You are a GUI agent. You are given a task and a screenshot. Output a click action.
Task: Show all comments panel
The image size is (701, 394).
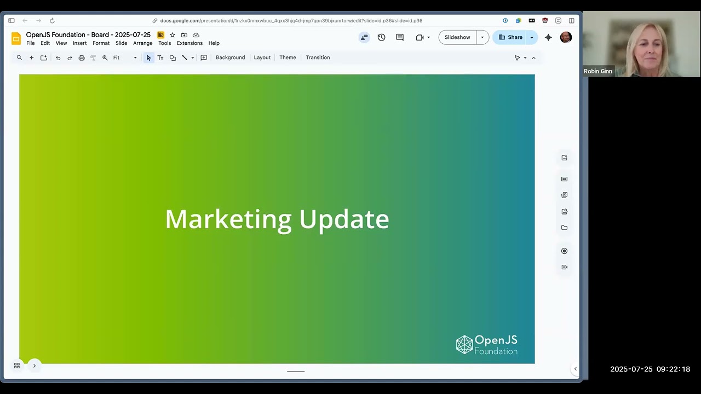[400, 37]
